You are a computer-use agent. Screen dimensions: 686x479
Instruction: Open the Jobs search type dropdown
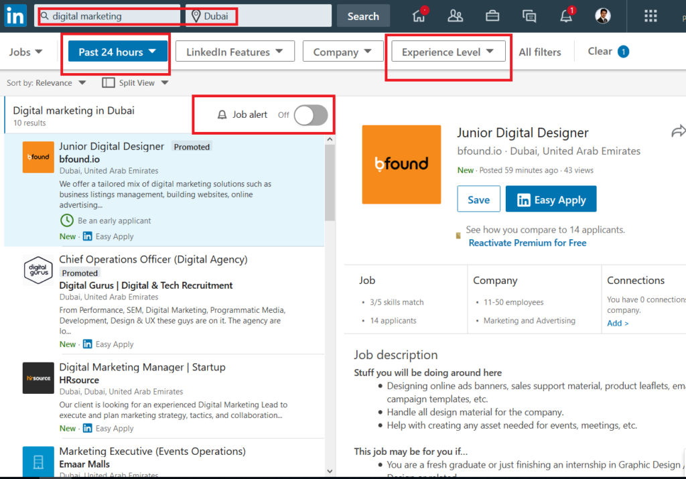click(x=26, y=52)
